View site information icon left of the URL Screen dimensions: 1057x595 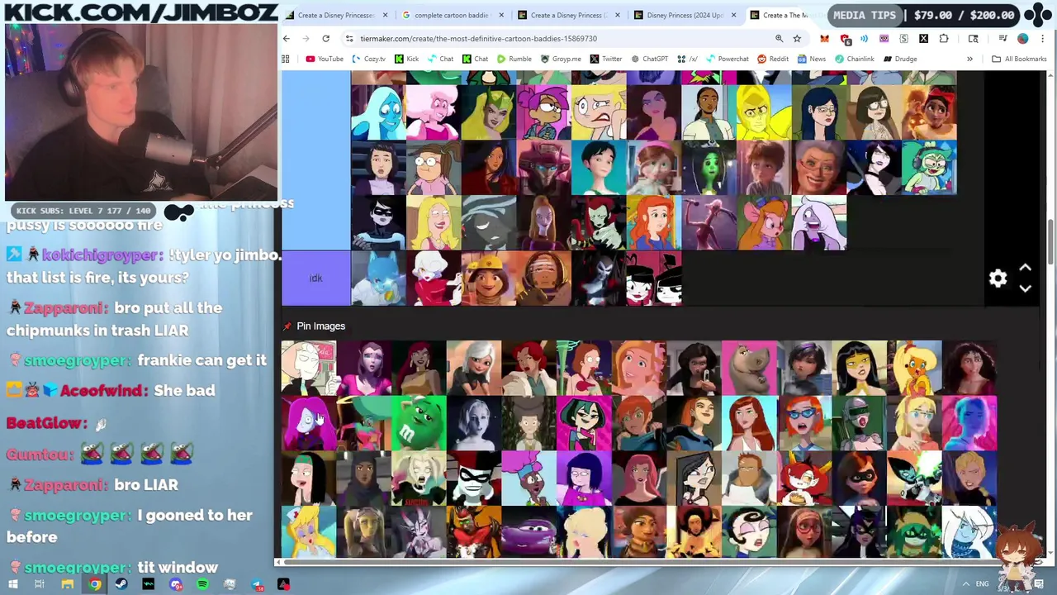[349, 38]
